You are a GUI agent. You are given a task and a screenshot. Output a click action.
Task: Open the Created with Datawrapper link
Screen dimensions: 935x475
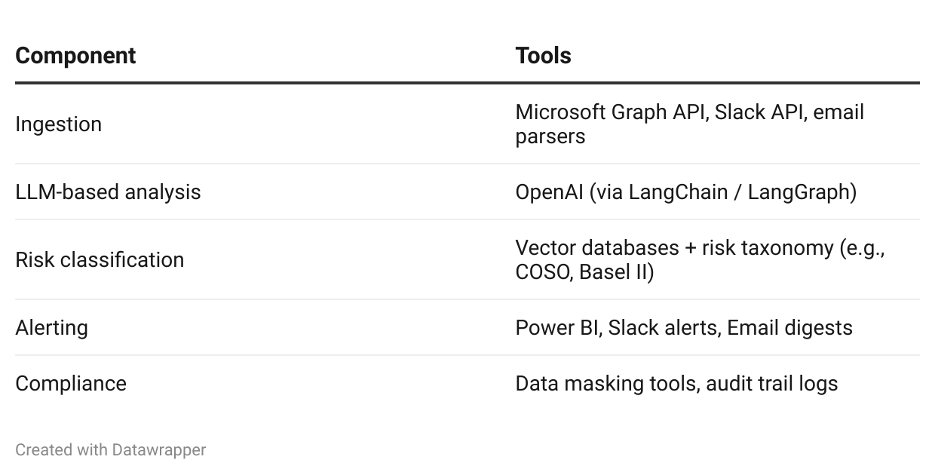(x=110, y=450)
